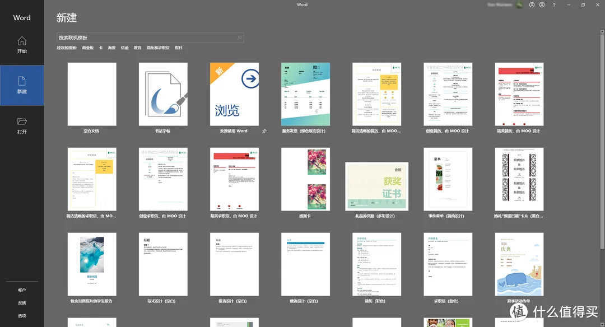
Task: Select the 新建 (New) sidebar item
Action: (22, 85)
